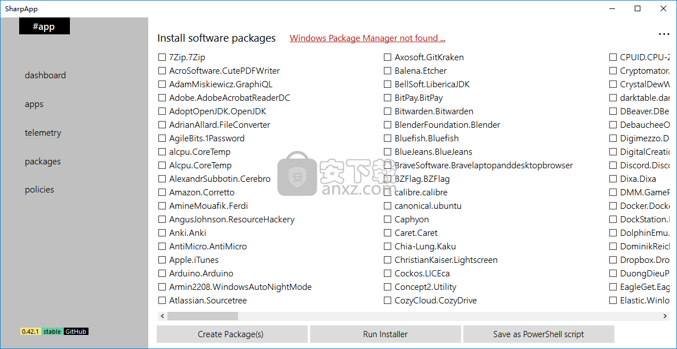Tick Dixa.Dixa checkbox
Screen dimensions: 677x349
(613, 179)
